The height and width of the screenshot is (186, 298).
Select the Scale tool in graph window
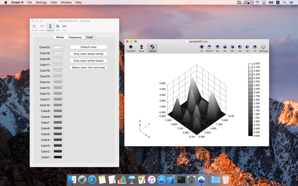click(142, 48)
